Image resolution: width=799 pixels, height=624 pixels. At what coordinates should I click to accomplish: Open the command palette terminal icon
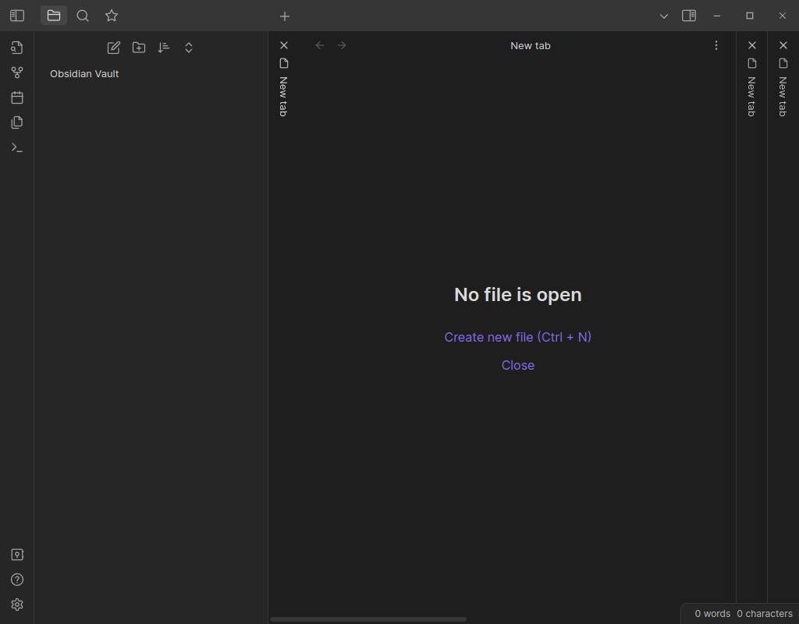[x=17, y=147]
